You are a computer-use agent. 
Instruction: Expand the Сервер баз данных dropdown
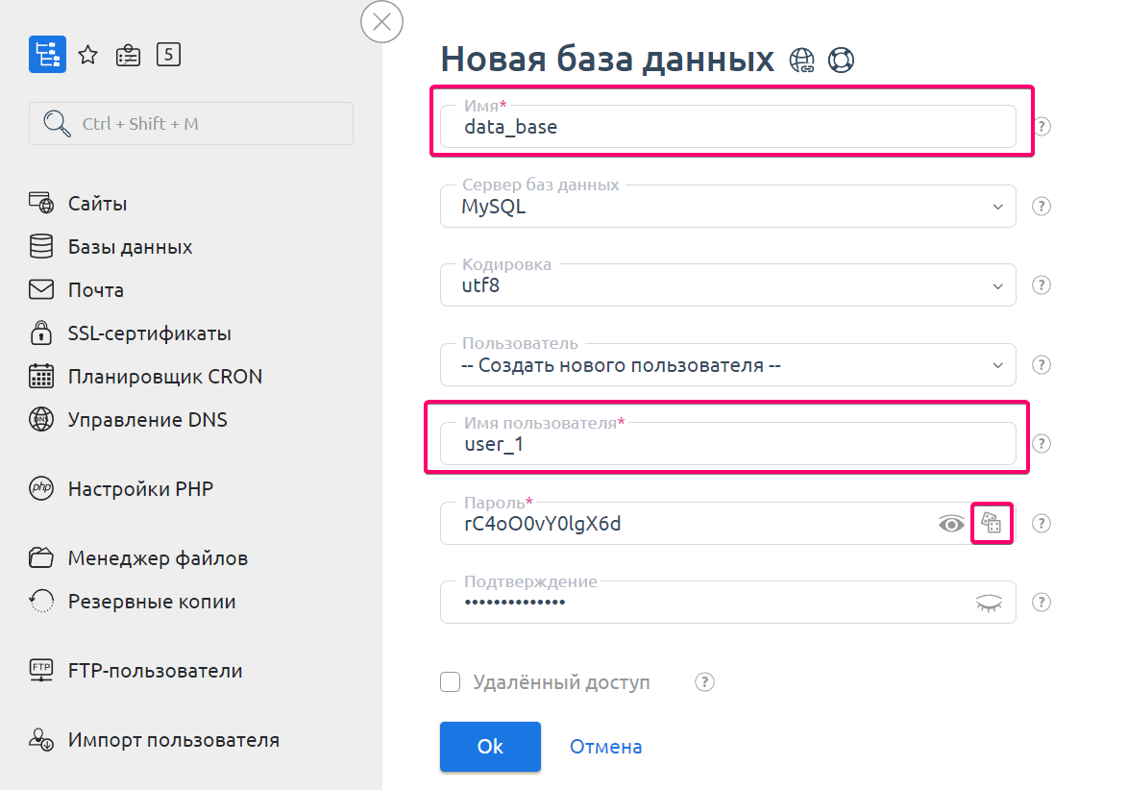pyautogui.click(x=727, y=207)
